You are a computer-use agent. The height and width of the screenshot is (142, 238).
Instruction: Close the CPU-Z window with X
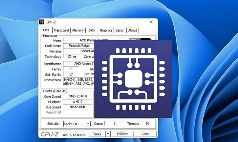(151, 22)
